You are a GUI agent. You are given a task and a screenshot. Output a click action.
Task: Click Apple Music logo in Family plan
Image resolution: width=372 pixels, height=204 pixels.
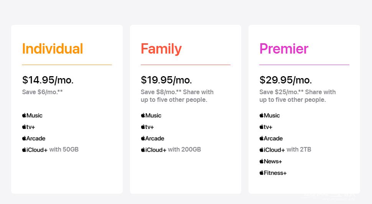tap(151, 116)
